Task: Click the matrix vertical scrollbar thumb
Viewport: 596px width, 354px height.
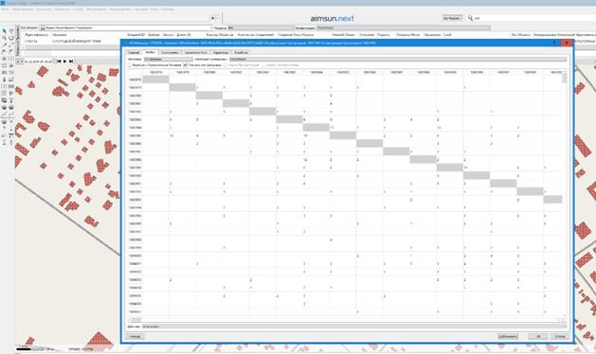Action: tap(565, 79)
